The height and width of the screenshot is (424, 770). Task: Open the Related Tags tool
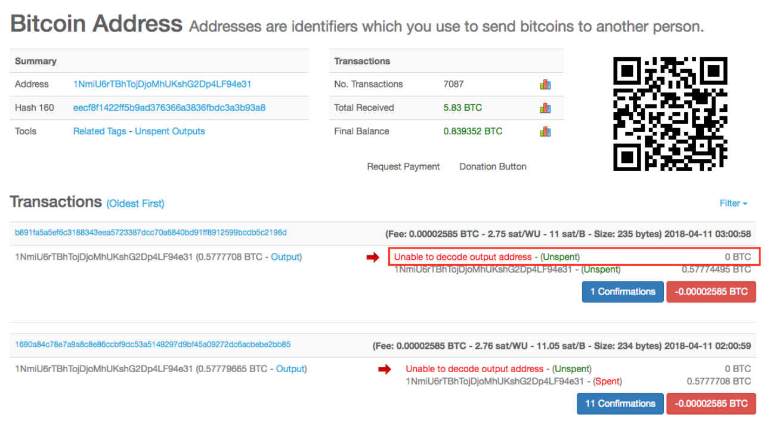(x=100, y=131)
